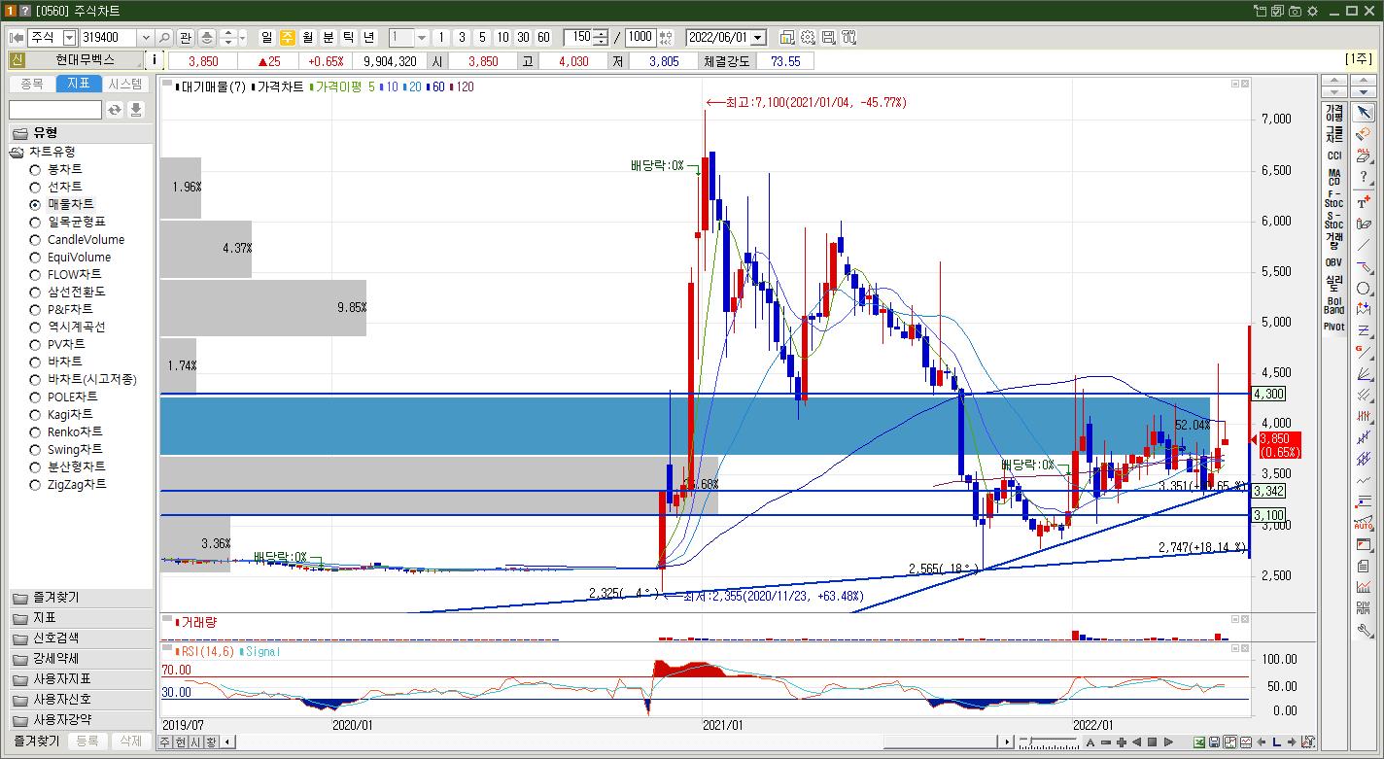
Task: Open the period multiplier dropdown
Action: pos(422,37)
